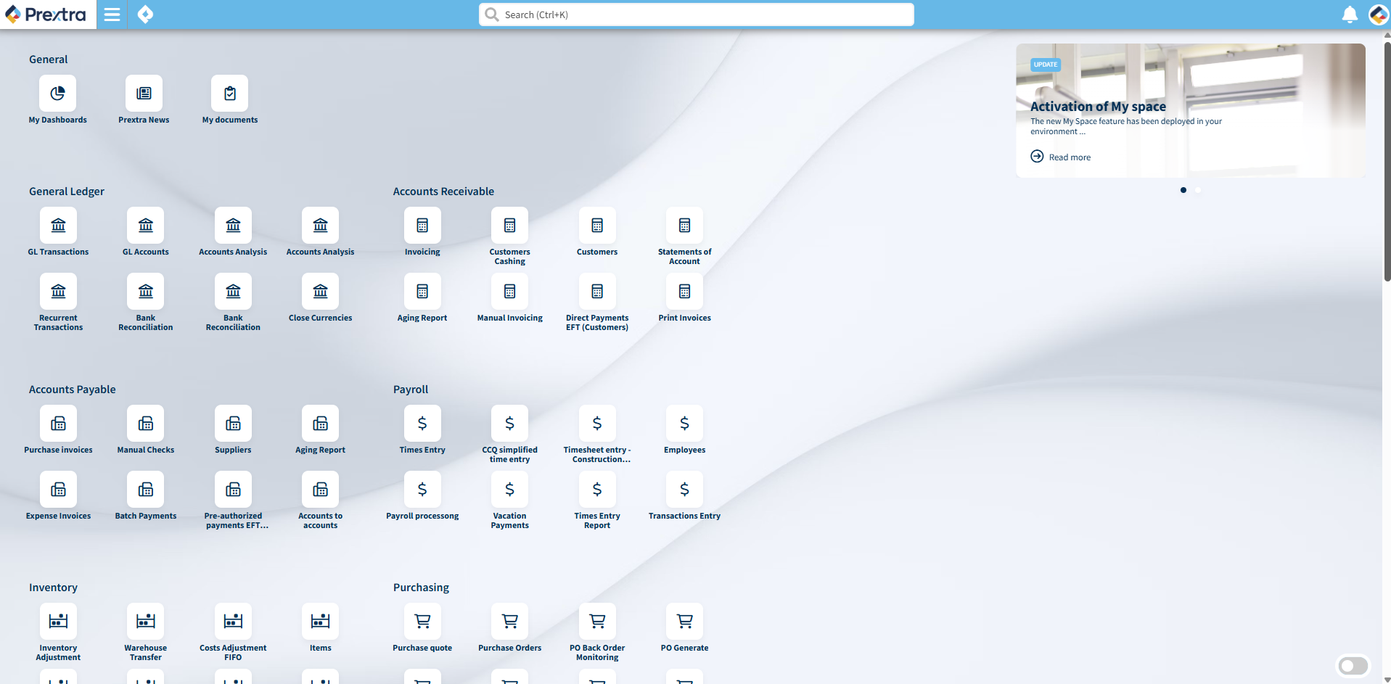The width and height of the screenshot is (1391, 684).
Task: Click the Activation of My space headline
Action: (1098, 107)
